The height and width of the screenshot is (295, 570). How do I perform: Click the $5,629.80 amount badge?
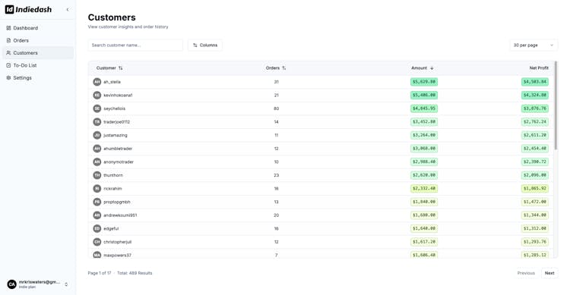(424, 82)
